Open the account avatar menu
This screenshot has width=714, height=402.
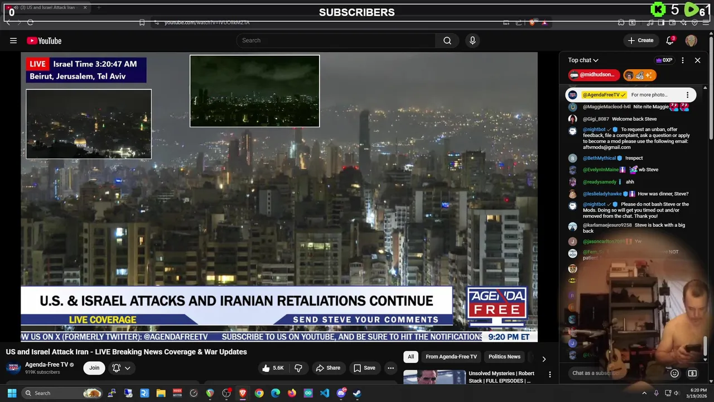pos(691,40)
